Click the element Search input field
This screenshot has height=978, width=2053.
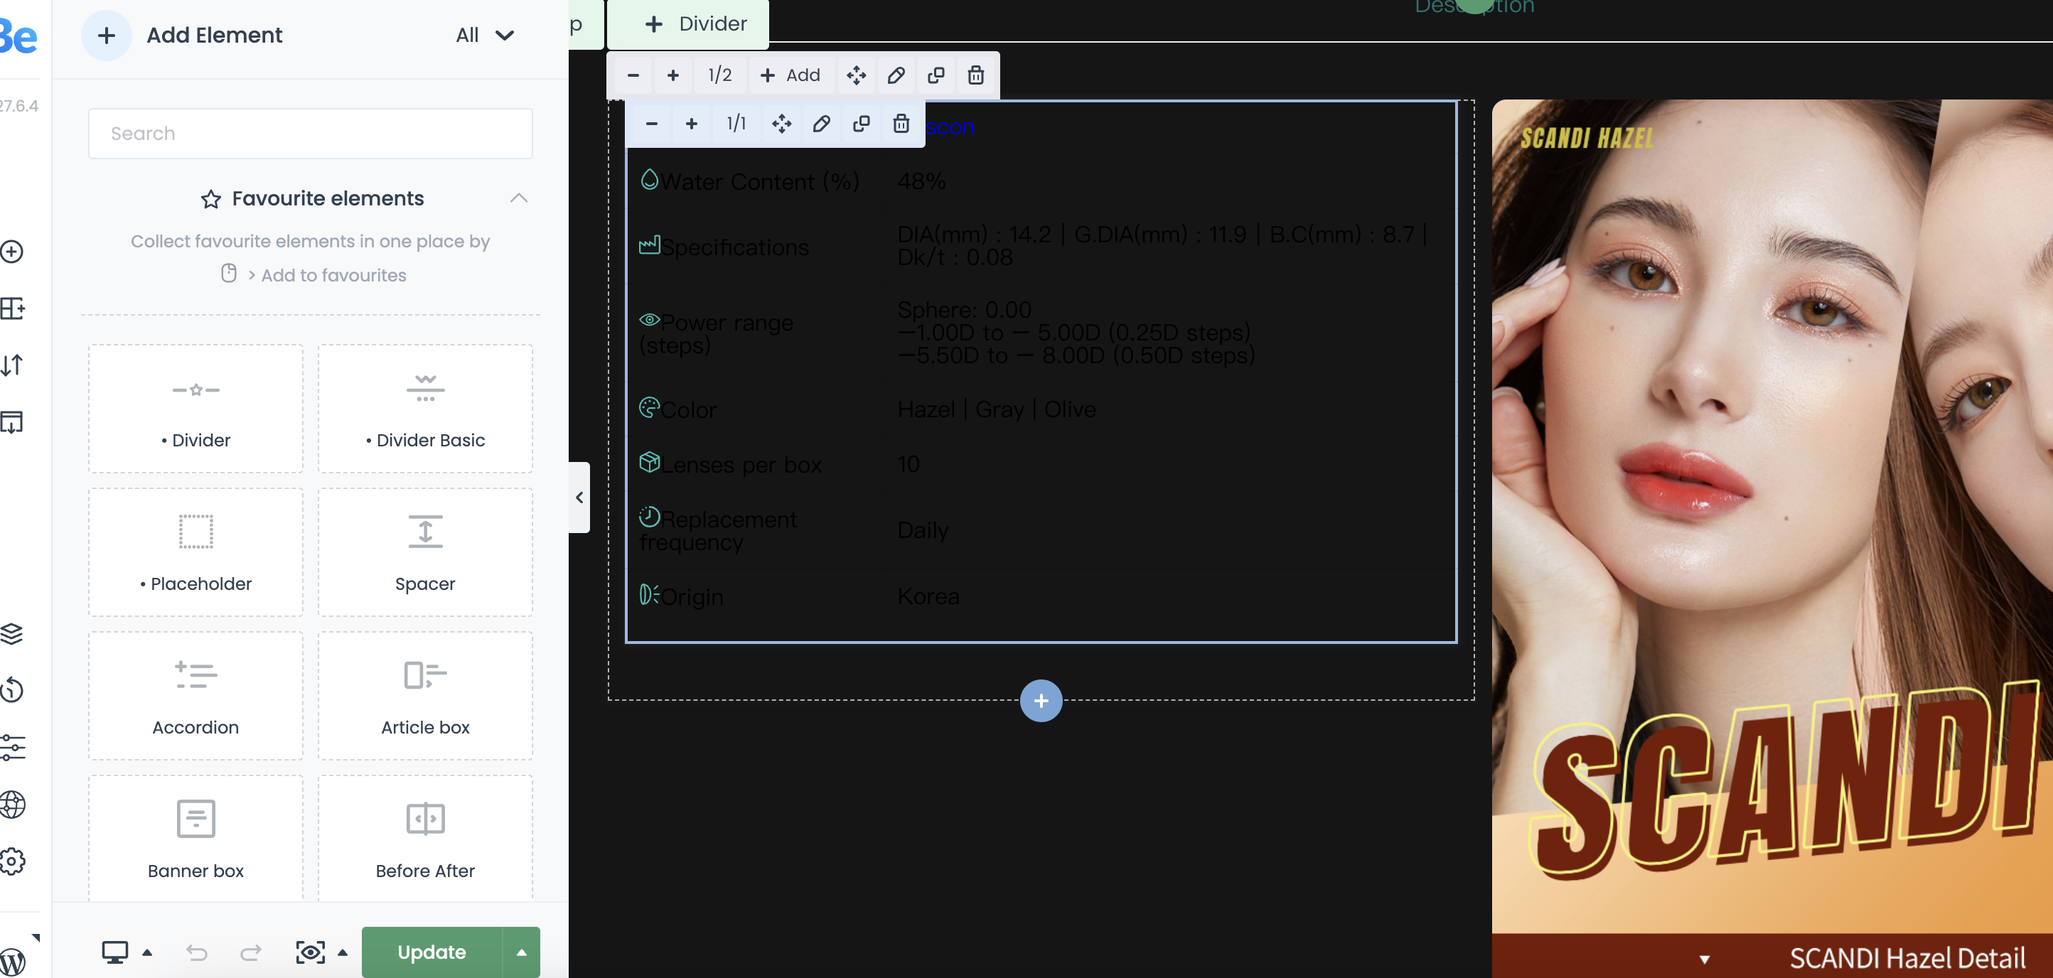point(310,134)
